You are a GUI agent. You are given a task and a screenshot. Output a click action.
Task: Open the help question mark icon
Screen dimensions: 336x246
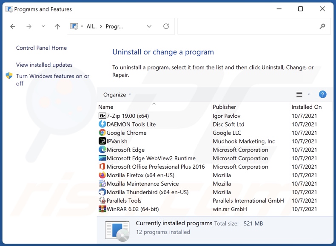(x=322, y=94)
